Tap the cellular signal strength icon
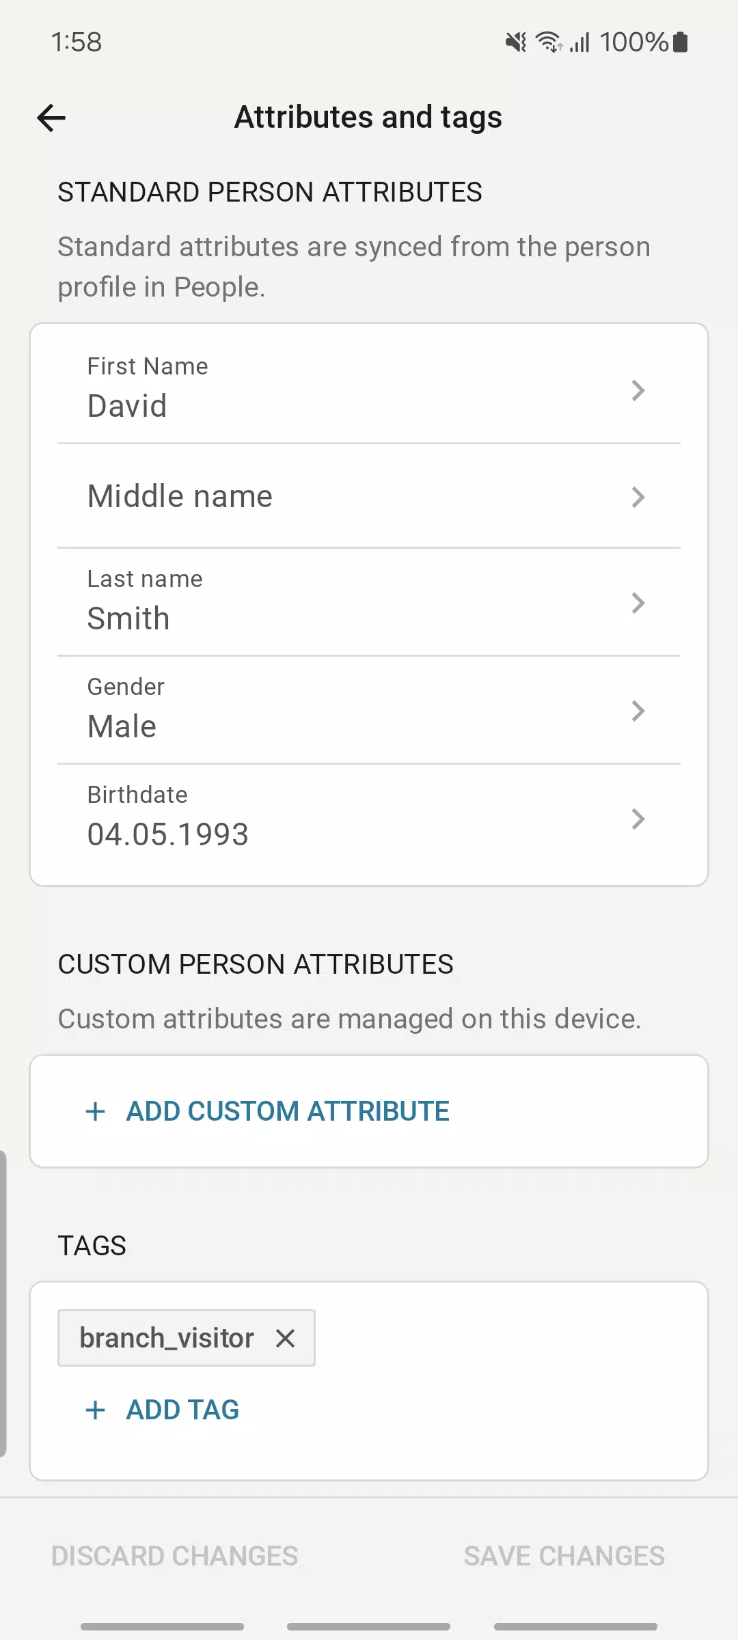The image size is (738, 1640). coord(580,43)
